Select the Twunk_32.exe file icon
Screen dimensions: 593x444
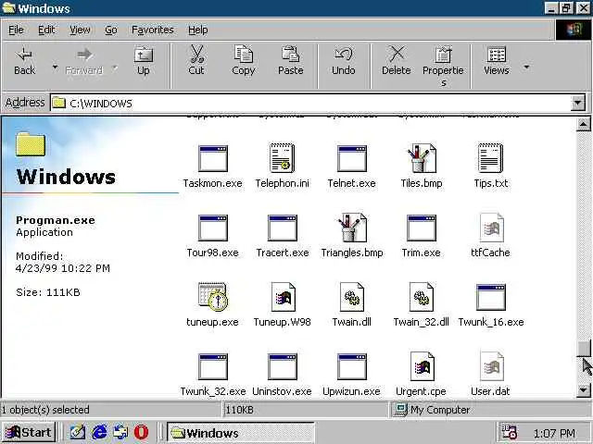point(213,366)
